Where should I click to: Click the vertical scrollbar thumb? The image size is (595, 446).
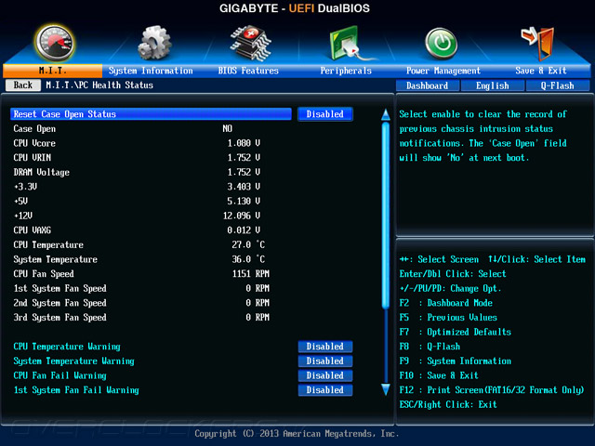click(386, 215)
